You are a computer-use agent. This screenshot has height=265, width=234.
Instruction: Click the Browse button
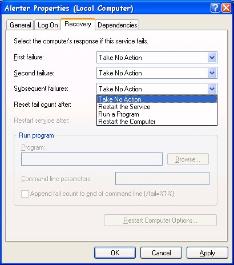188,159
